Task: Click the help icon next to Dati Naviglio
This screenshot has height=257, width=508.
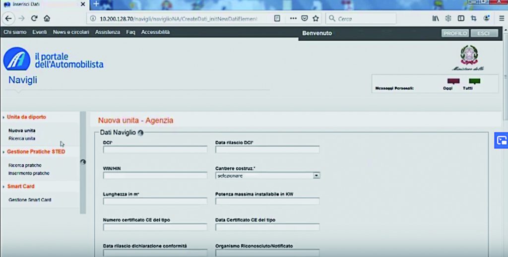Action: click(x=140, y=133)
